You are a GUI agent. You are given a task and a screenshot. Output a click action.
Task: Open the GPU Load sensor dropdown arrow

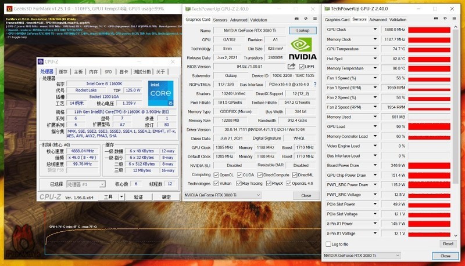(375, 126)
